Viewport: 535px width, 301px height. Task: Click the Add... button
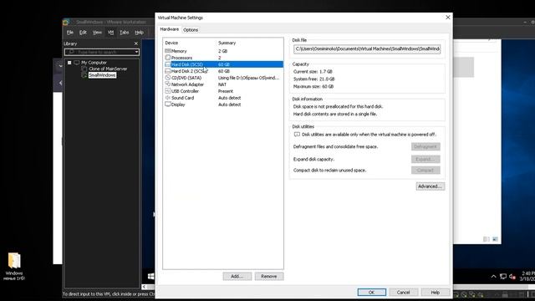[x=237, y=276]
